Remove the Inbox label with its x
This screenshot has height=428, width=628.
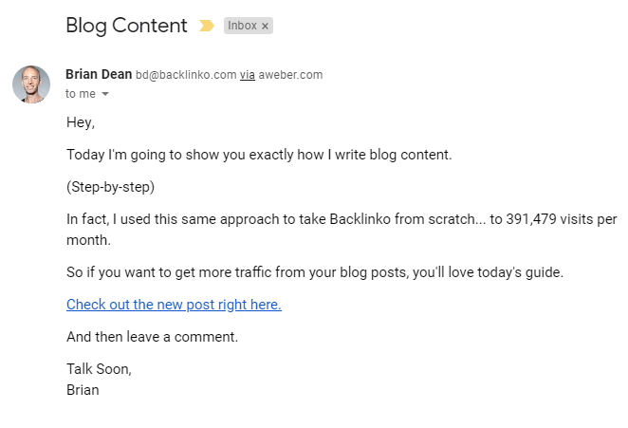click(266, 27)
